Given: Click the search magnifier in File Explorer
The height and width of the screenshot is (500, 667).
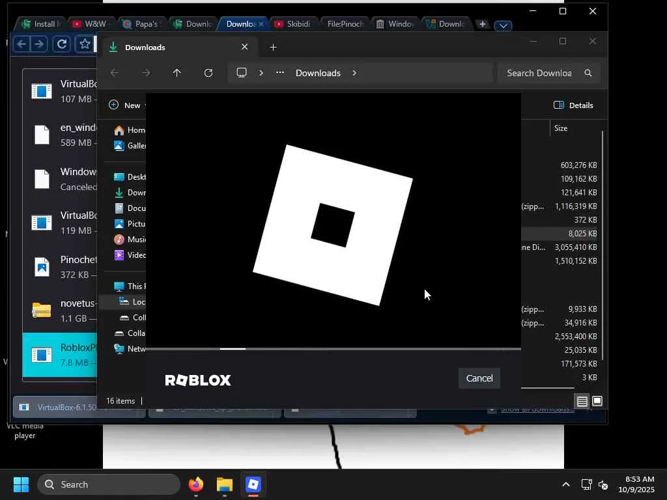Looking at the screenshot, I should [x=588, y=73].
